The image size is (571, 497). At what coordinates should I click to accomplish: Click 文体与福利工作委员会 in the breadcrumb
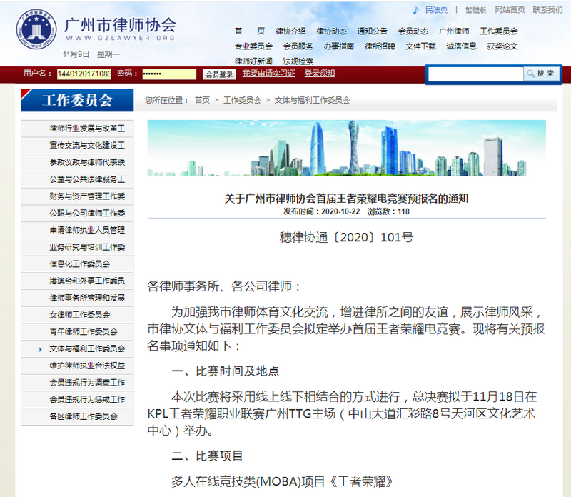click(x=313, y=100)
